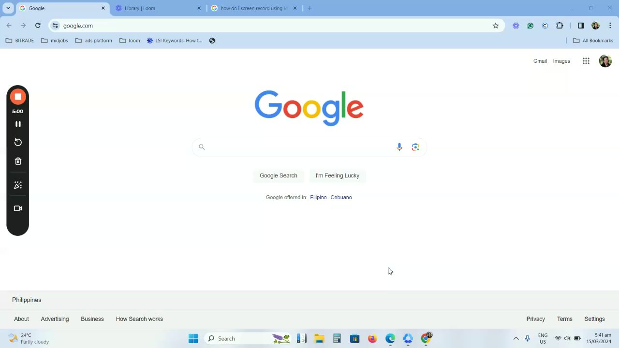
Task: Delete the Loom recording with trash icon
Action: [x=18, y=161]
